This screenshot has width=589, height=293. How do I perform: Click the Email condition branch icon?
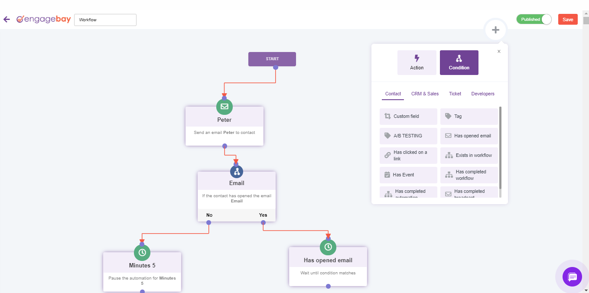(237, 172)
